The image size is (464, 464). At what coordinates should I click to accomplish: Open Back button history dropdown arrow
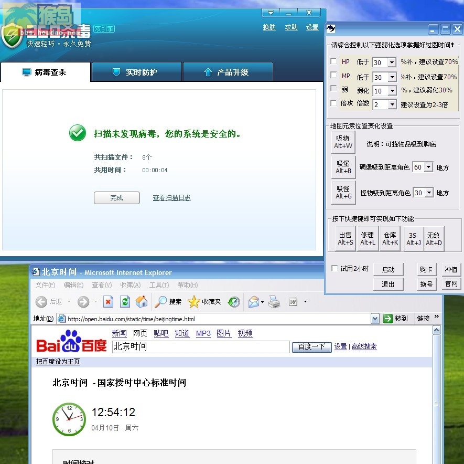click(x=69, y=302)
